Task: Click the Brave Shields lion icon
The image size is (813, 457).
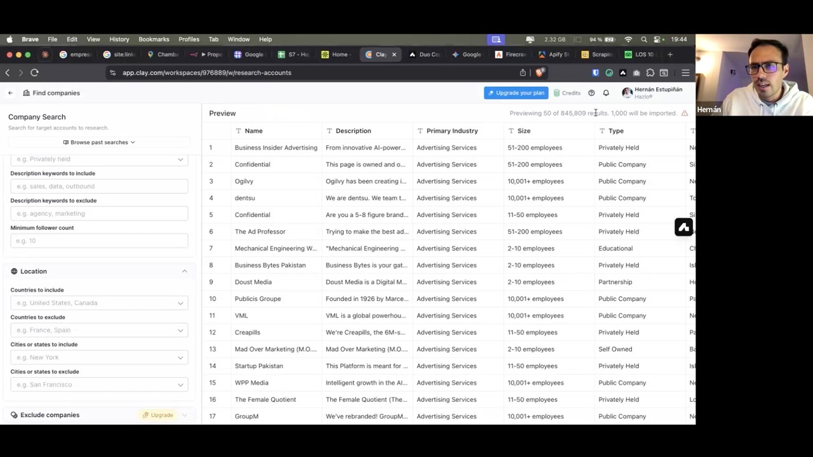Action: (x=539, y=72)
